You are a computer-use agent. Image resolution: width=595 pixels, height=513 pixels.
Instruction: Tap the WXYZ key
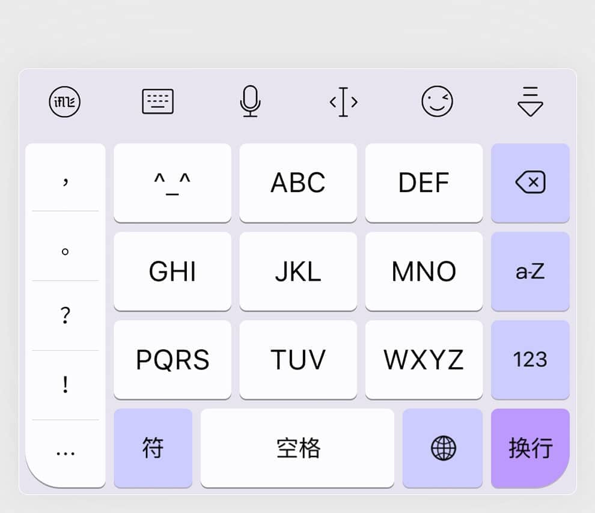coord(424,360)
